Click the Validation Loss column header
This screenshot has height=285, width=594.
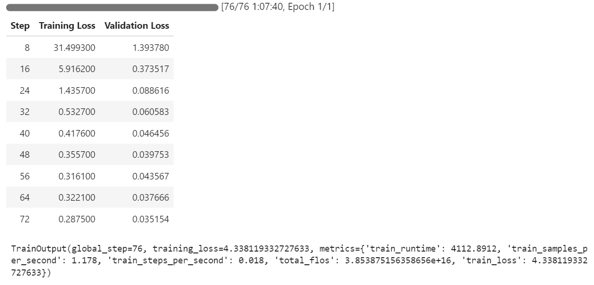click(137, 26)
